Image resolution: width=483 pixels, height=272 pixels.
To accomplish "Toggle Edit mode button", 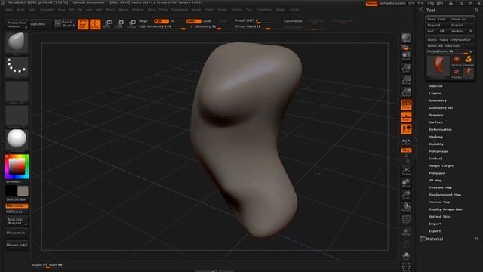I will click(83, 24).
